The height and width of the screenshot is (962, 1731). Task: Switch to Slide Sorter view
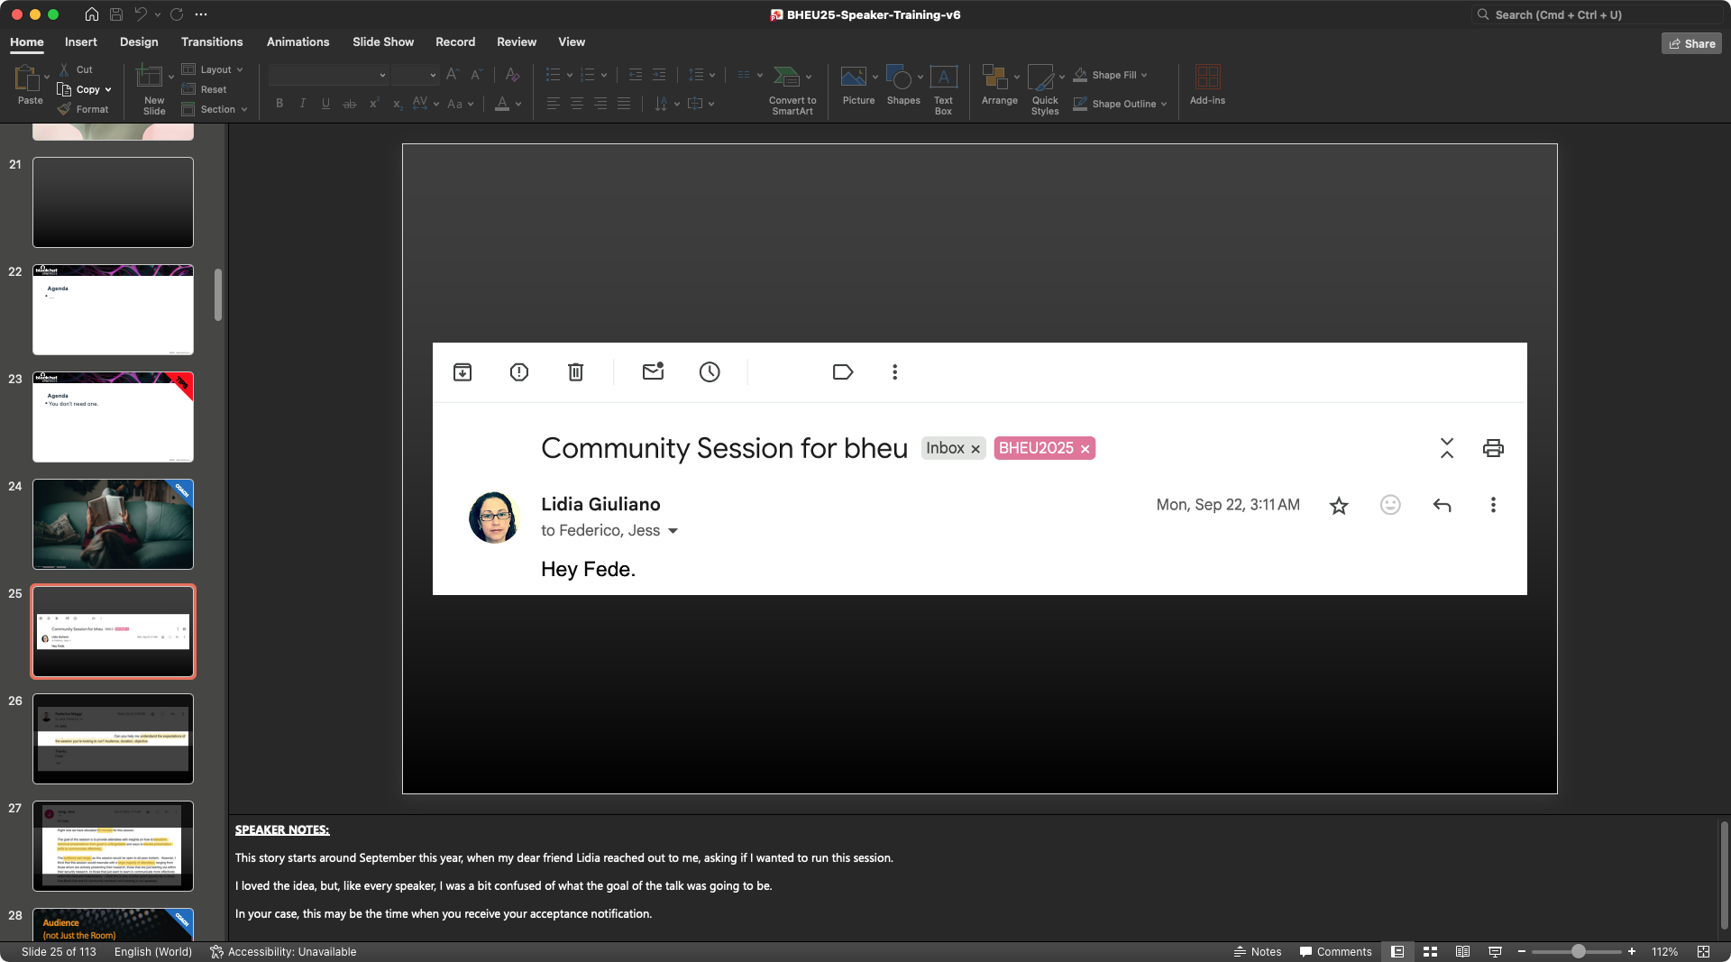pyautogui.click(x=1430, y=952)
